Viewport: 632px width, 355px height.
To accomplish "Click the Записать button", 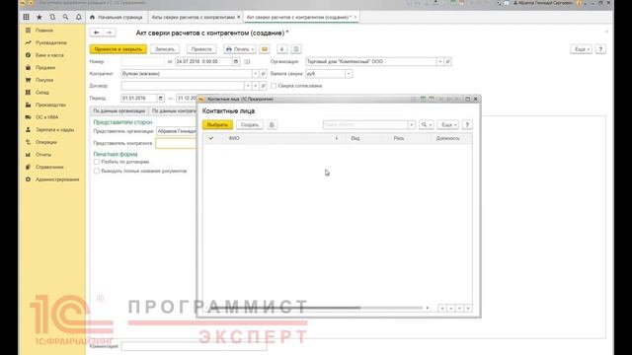I will [165, 49].
